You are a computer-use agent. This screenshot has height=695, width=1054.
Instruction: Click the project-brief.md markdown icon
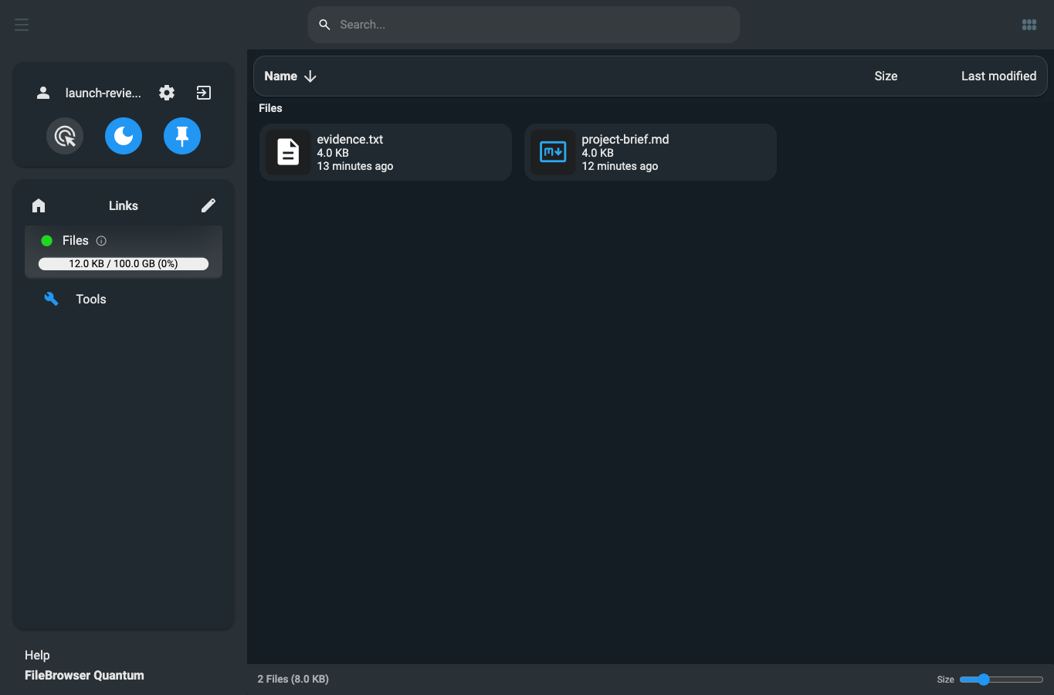(x=553, y=152)
